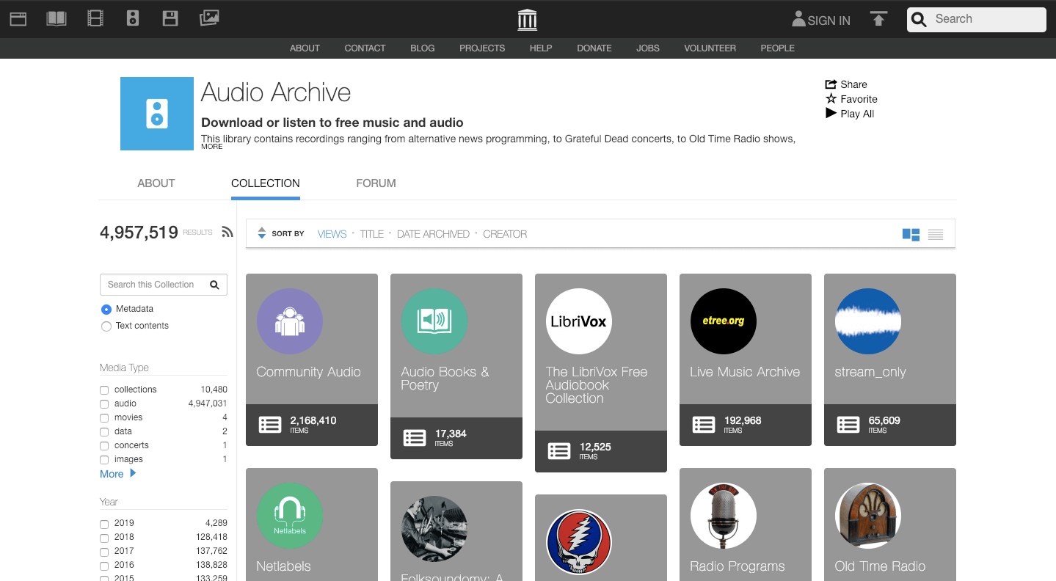Click the magnifier icon in the top search box

(x=919, y=20)
